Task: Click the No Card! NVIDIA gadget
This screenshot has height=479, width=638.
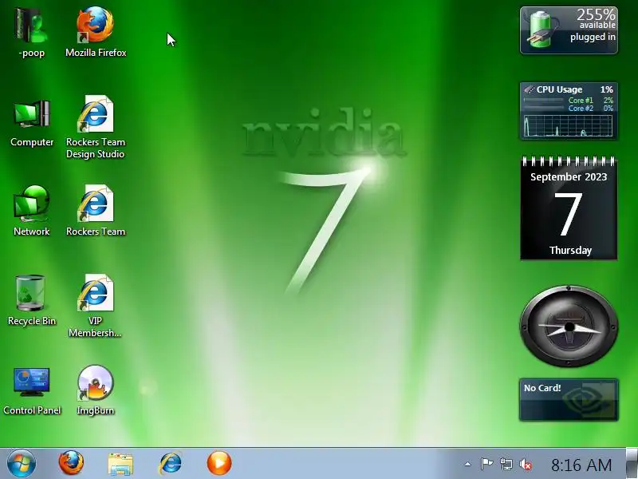Action: tap(569, 400)
